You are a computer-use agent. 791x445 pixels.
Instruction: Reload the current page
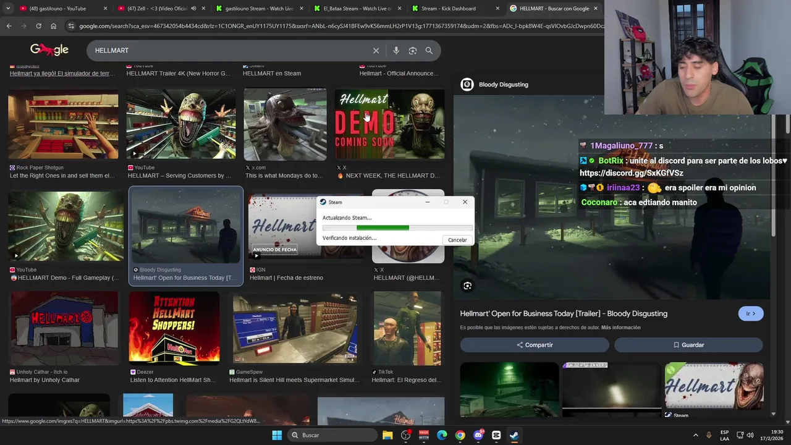(38, 26)
